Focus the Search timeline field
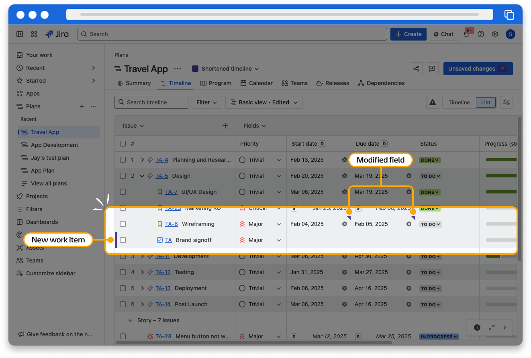This screenshot has width=531, height=358. 151,102
